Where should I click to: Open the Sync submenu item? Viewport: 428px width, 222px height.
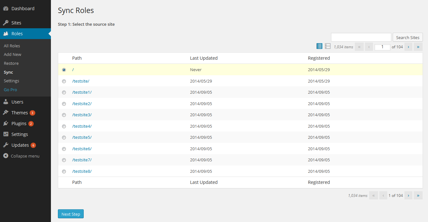(8, 72)
